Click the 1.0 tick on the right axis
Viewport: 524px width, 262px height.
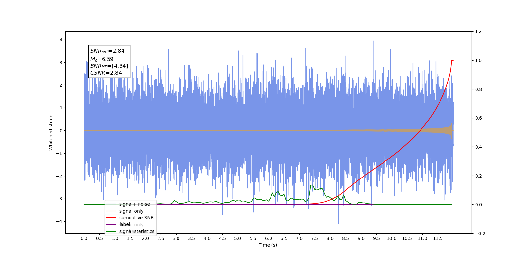coord(478,60)
